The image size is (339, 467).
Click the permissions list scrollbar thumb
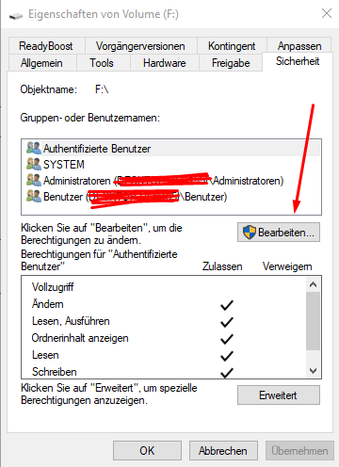click(313, 321)
